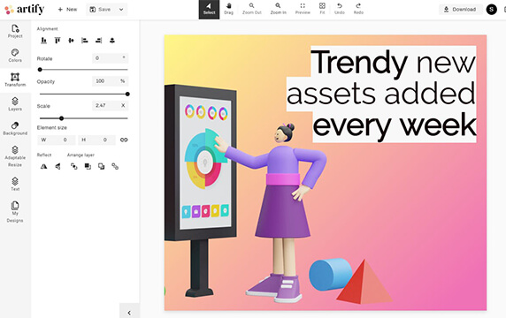Viewport: 506px width, 318px height.
Task: Click the Download button
Action: 460,10
